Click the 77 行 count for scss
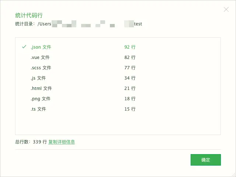236x177 pixels. click(x=130, y=68)
